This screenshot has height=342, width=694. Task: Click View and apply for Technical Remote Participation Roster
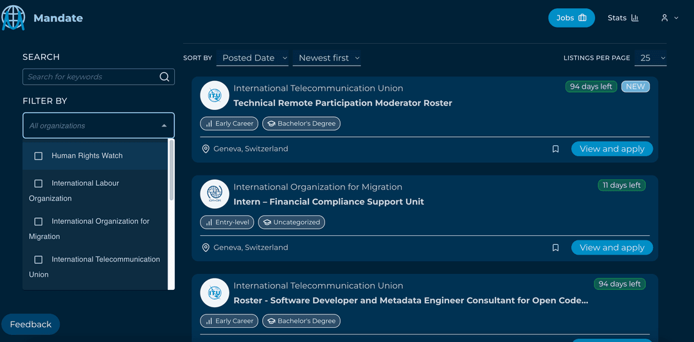612,149
